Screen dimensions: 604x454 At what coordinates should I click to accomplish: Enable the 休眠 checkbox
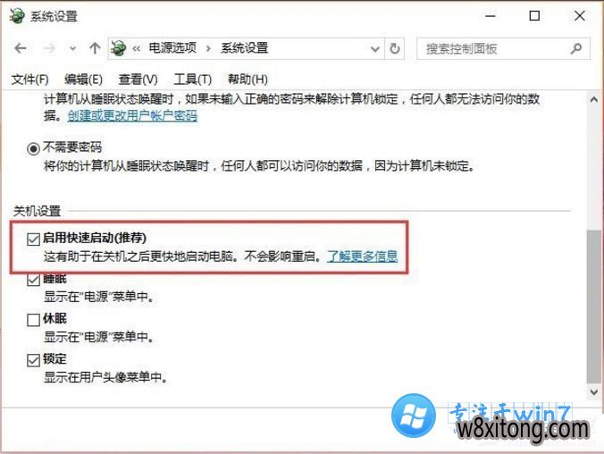click(x=34, y=320)
